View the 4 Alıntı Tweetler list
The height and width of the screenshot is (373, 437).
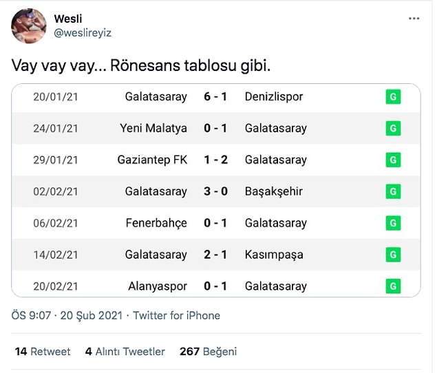125,352
